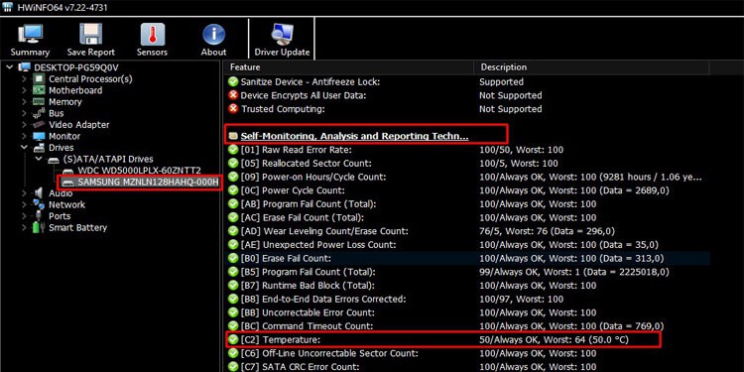
Task: Select SAMSUNG MZNLN128HAHQ-000H drive
Action: pyautogui.click(x=148, y=183)
